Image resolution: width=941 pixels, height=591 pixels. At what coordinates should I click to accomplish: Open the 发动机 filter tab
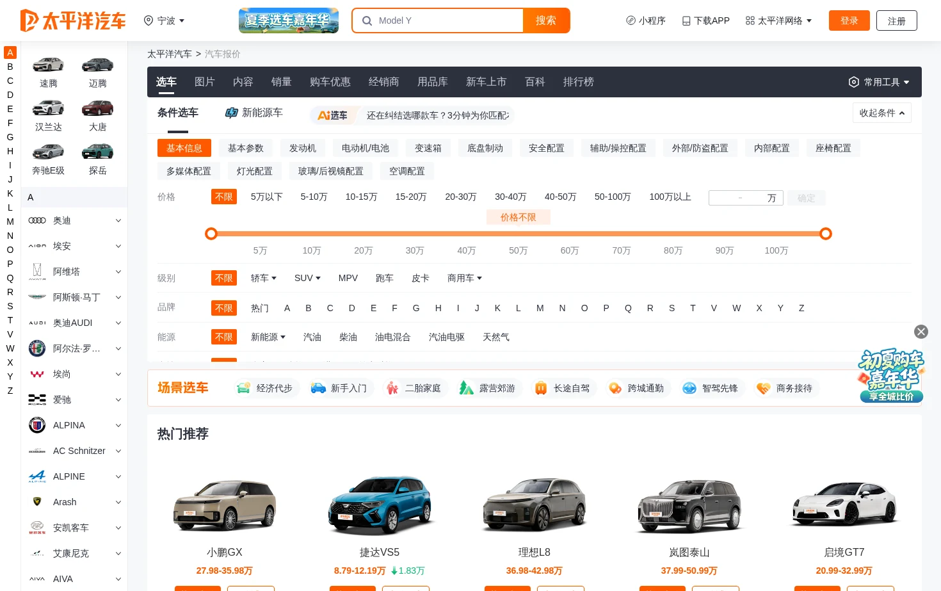(303, 148)
